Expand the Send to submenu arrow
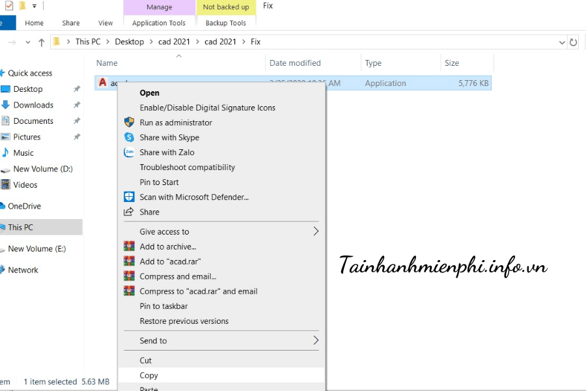The image size is (586, 391). [x=316, y=340]
